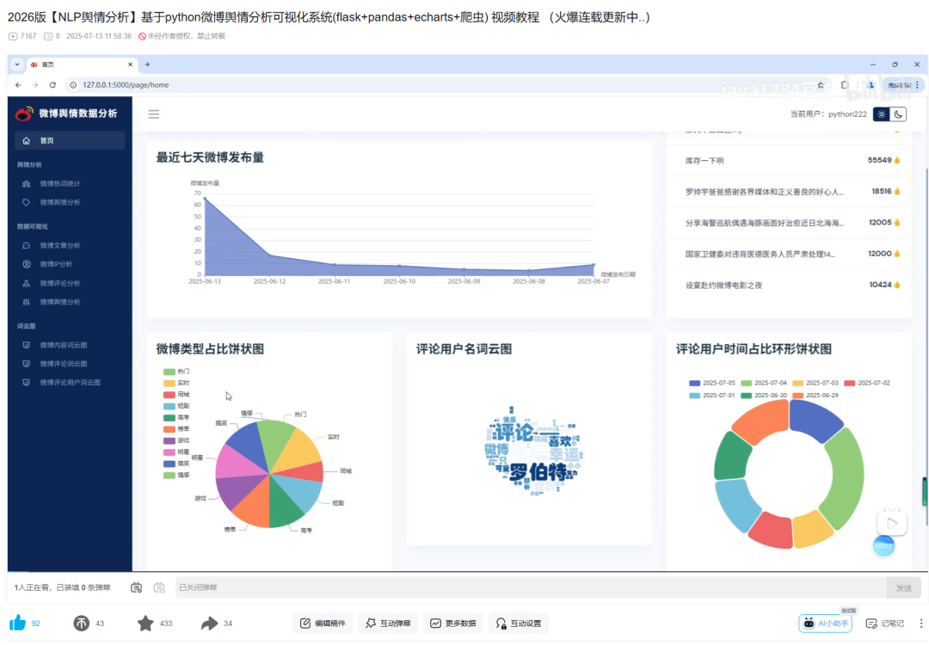Toggle the 2025-06-30 donut chart legend
929x645 pixels.
[764, 395]
